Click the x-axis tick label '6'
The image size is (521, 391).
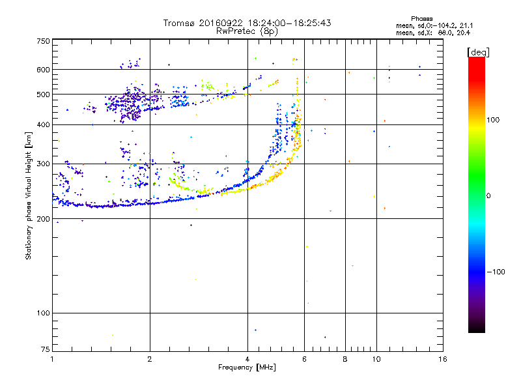tap(304, 359)
